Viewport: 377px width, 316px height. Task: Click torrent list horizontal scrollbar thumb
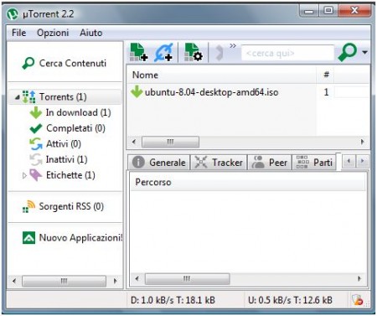coord(170,142)
